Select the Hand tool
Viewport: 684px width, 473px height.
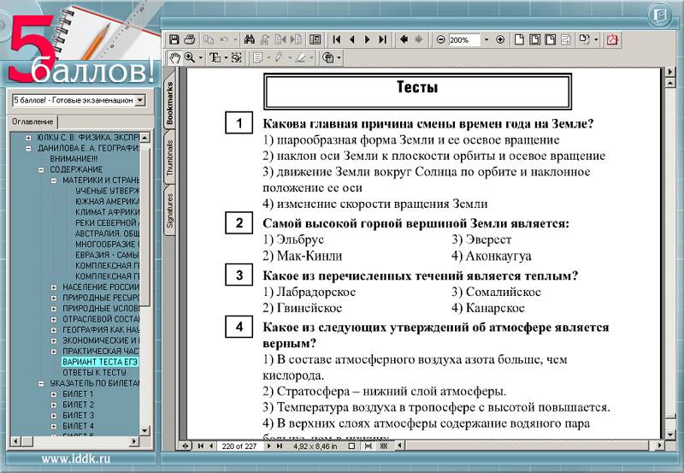[x=174, y=57]
